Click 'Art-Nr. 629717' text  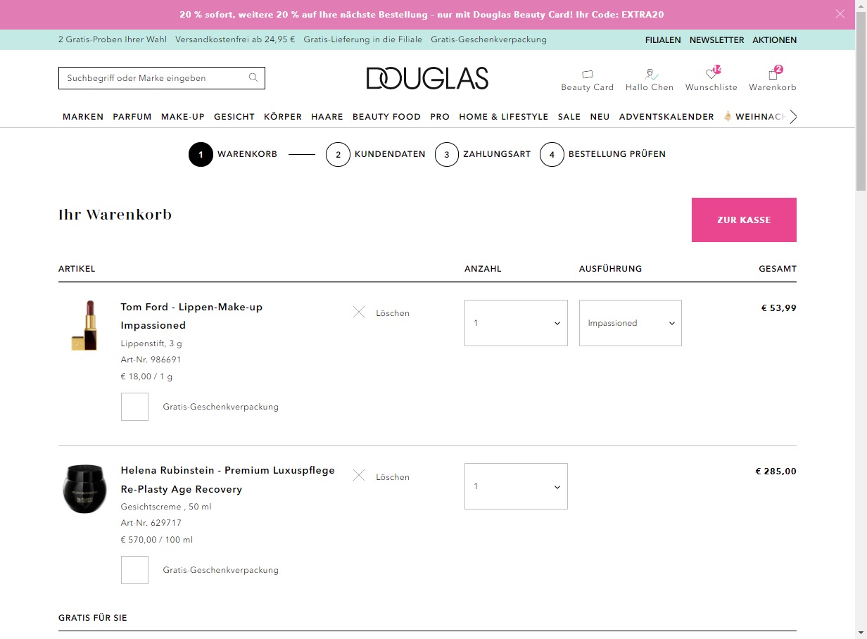tap(151, 523)
